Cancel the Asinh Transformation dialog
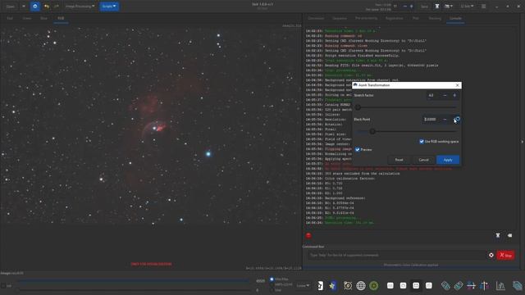The image size is (525, 295). coord(423,160)
